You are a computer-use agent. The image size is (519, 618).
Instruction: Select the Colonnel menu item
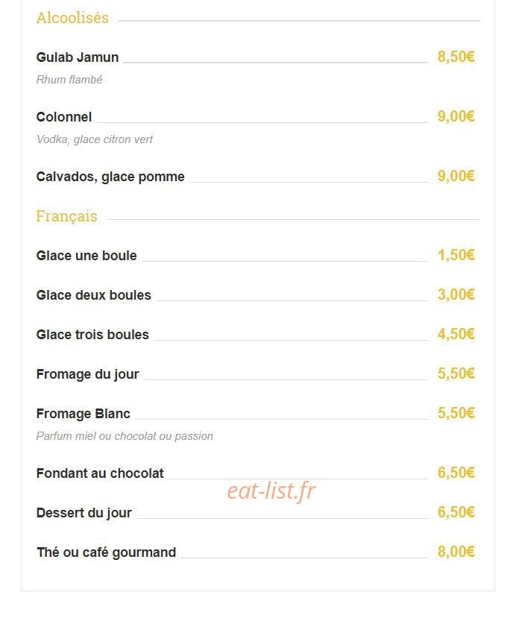coord(64,116)
